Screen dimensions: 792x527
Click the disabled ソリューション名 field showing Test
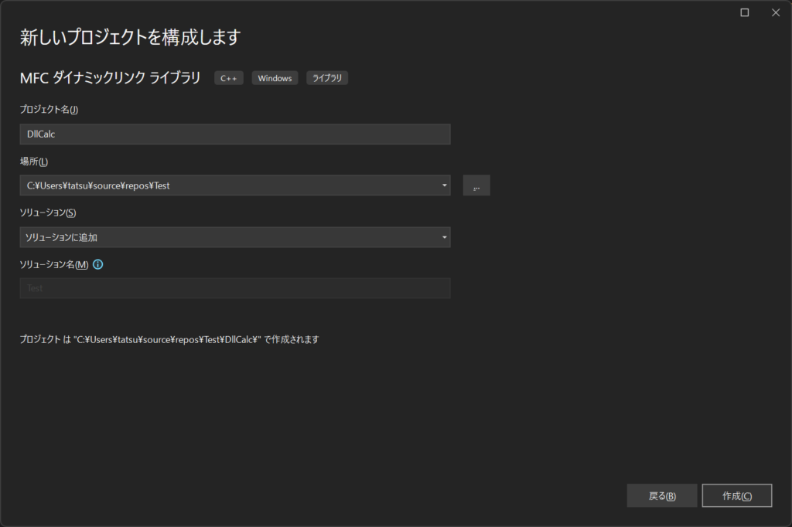coord(234,288)
